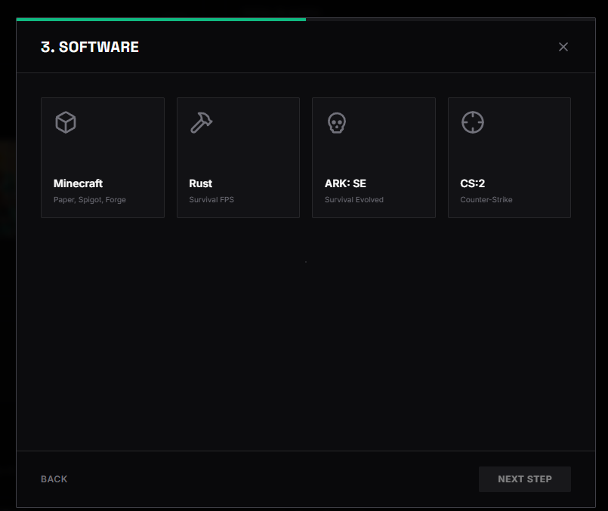Click the "Counter-Strike" label under CS:2
The image size is (608, 511).
point(486,199)
